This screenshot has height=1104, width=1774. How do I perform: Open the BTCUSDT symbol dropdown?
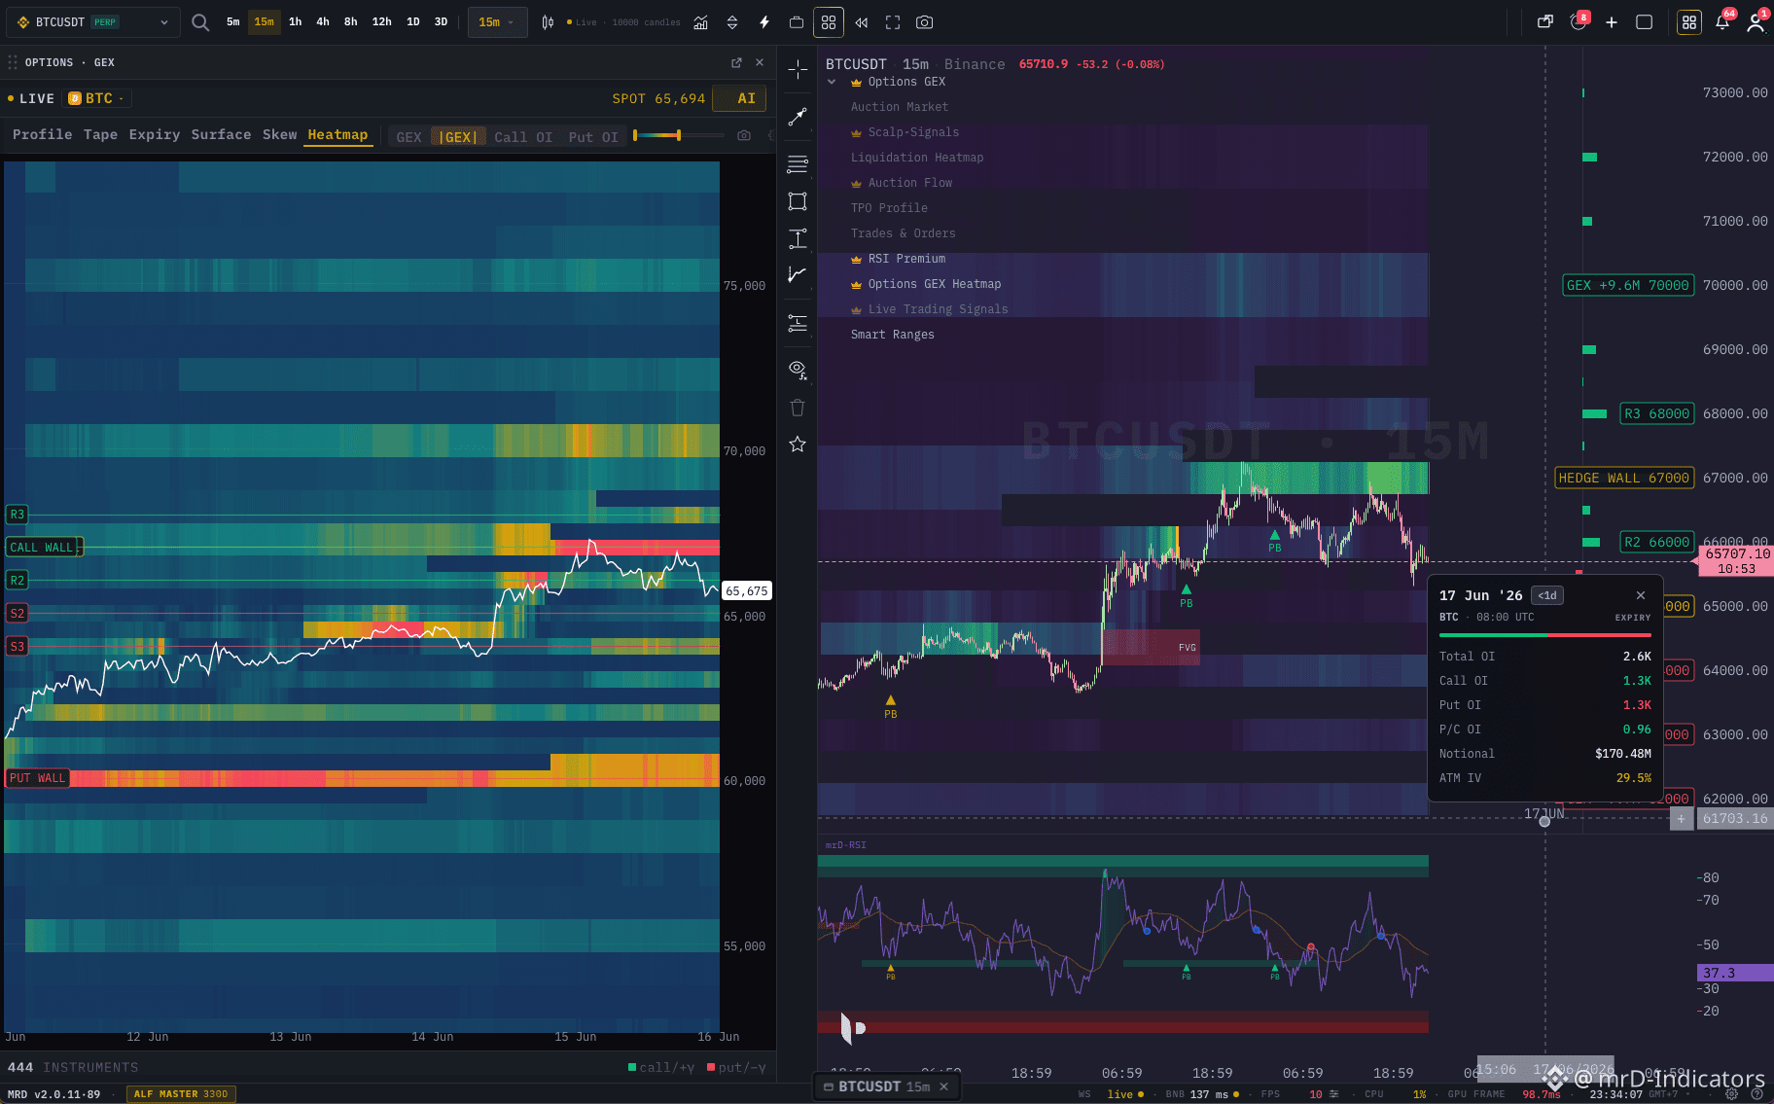coord(93,22)
